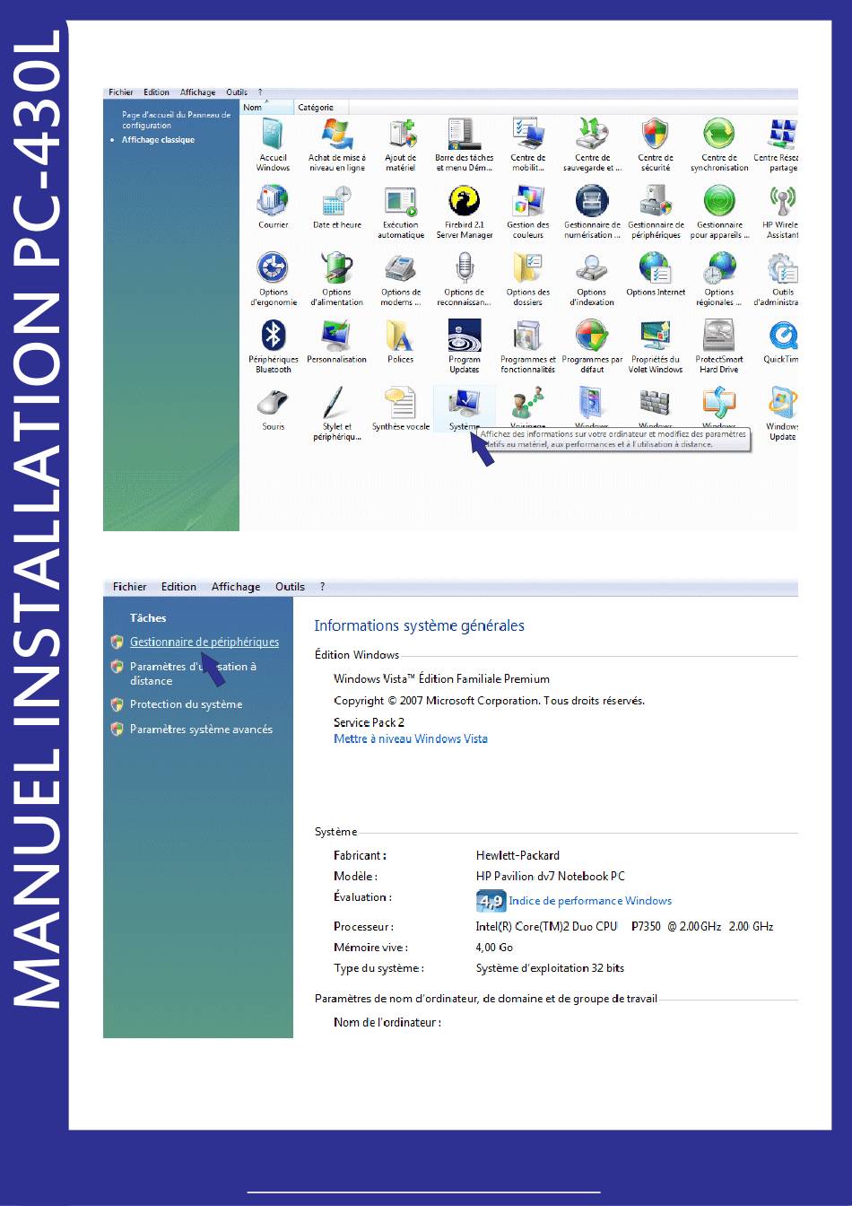Screen dimensions: 852x1206
Task: Launch the Ajout de matériel icon
Action: tap(401, 135)
